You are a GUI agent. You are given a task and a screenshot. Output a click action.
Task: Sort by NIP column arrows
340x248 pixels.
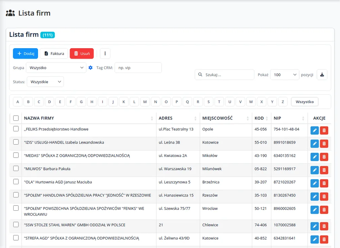[x=303, y=118]
